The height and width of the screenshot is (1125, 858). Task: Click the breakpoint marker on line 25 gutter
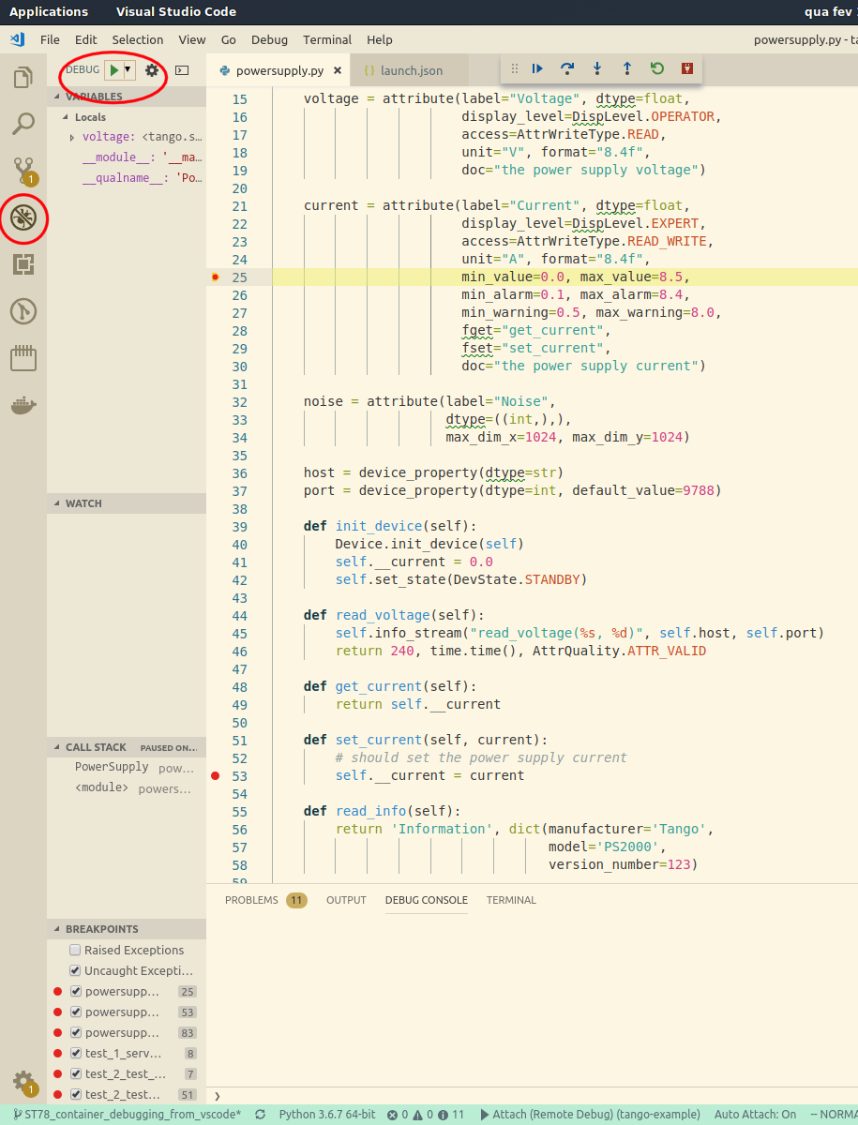click(x=216, y=277)
